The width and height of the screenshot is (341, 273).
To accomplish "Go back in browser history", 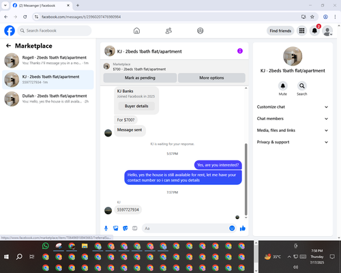I will (6, 17).
